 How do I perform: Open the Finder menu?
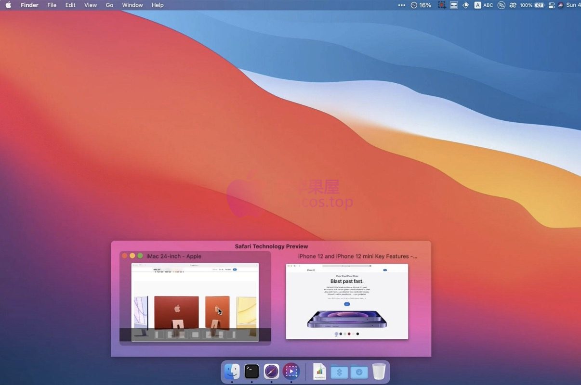click(x=29, y=5)
